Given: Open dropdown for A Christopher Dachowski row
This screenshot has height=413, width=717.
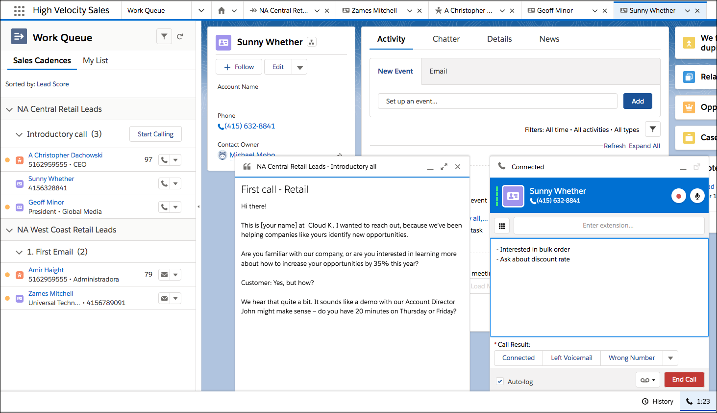Looking at the screenshot, I should [175, 160].
